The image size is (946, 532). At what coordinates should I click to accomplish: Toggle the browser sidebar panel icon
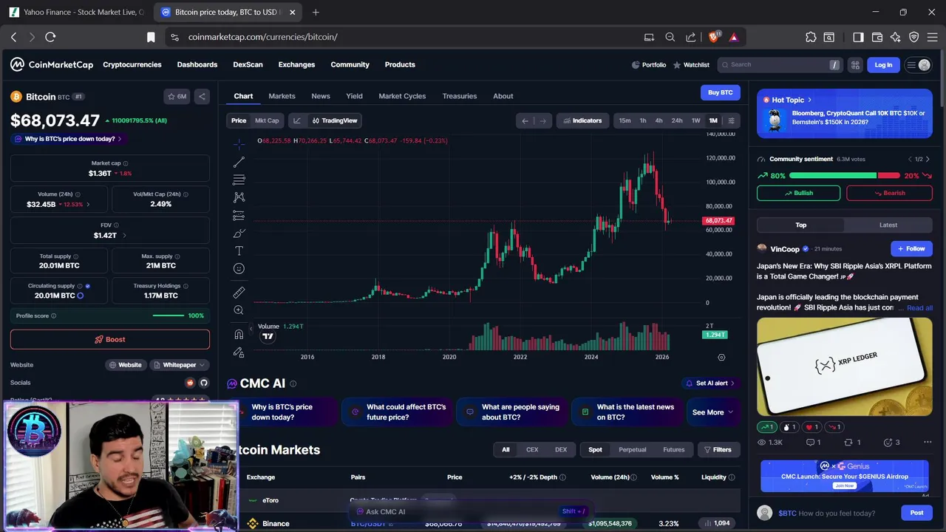pos(858,37)
